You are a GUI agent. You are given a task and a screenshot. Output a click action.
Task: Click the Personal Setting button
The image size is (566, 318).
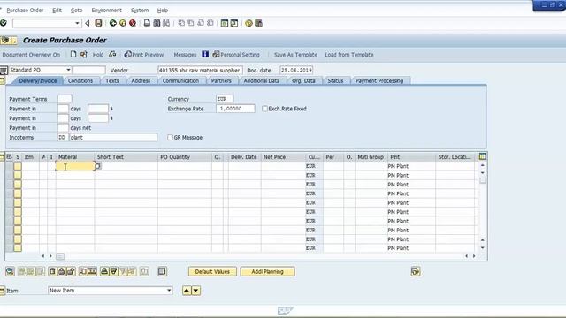[x=236, y=55]
